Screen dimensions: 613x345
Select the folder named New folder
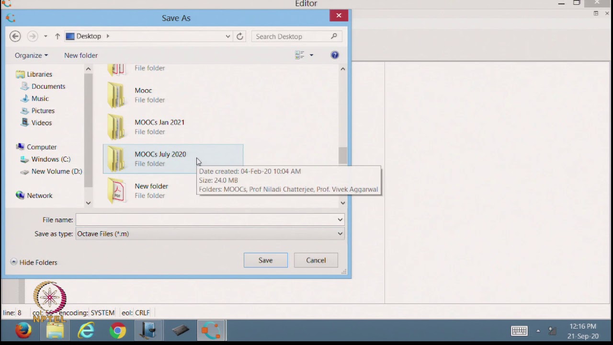coord(173,191)
